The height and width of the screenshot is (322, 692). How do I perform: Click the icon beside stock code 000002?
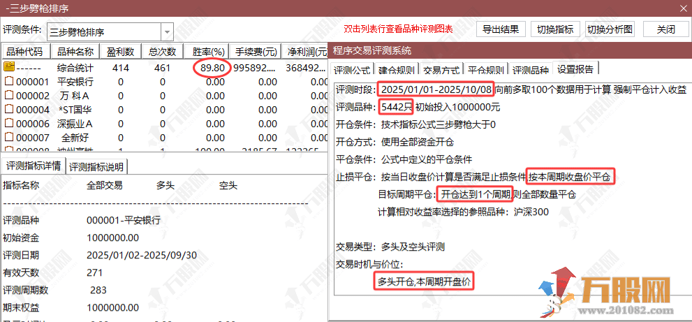point(9,96)
